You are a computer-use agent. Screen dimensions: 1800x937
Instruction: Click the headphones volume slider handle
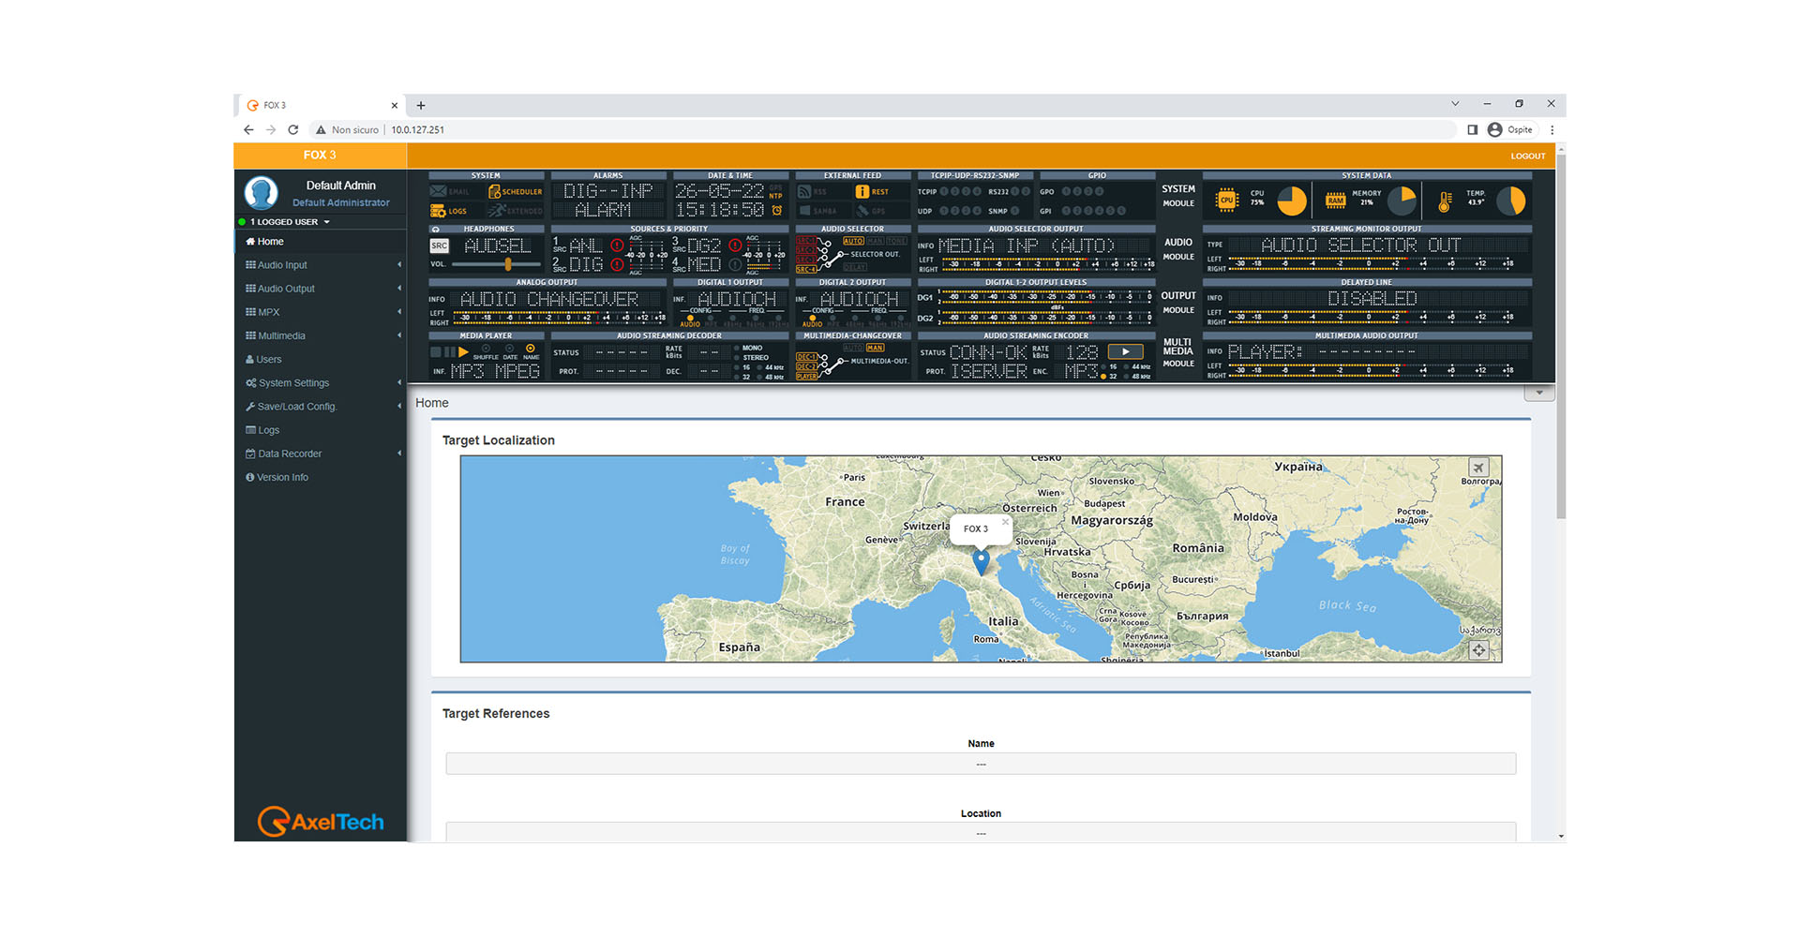pyautogui.click(x=507, y=265)
